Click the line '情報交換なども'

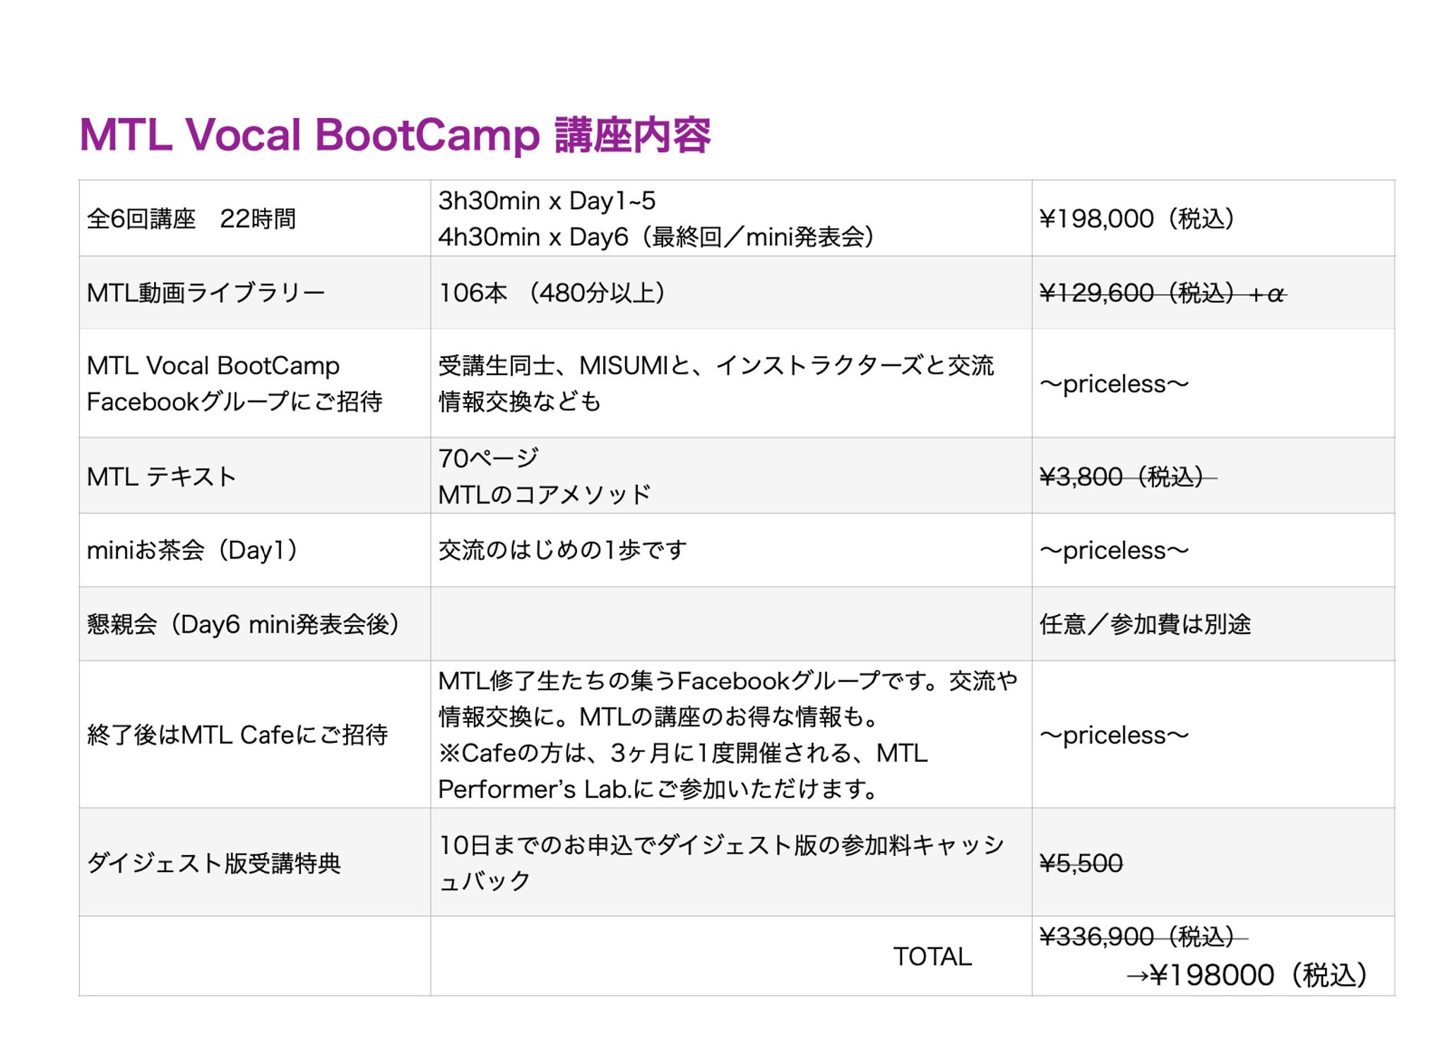click(519, 402)
